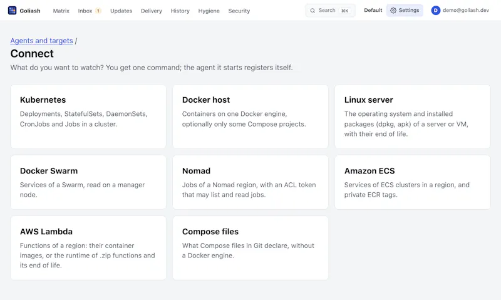
Task: Open the Inbox nav item
Action: (85, 11)
